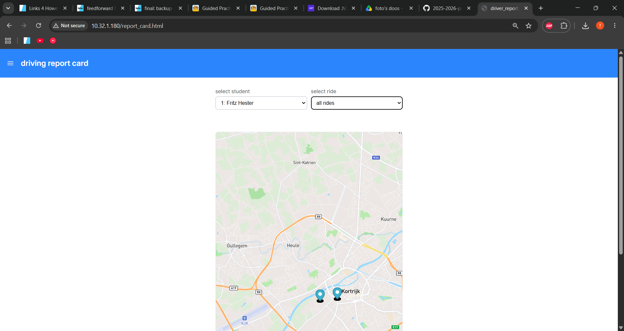Click the select student label
The height and width of the screenshot is (331, 624).
pos(232,91)
